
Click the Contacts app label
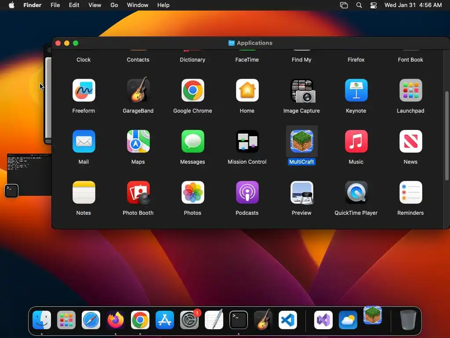click(x=138, y=60)
